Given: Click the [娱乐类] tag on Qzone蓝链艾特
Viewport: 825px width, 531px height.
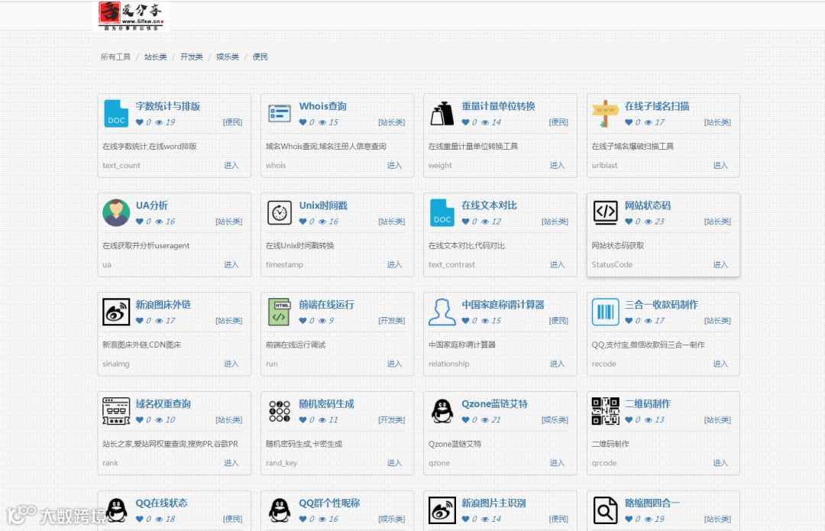Looking at the screenshot, I should point(555,420).
